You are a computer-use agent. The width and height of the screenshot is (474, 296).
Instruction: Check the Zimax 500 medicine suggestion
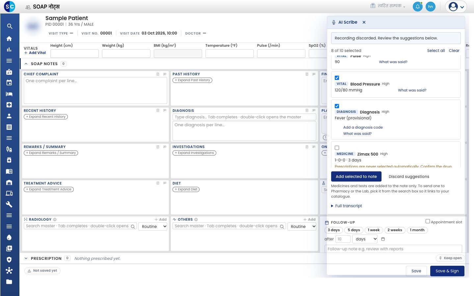point(337,148)
